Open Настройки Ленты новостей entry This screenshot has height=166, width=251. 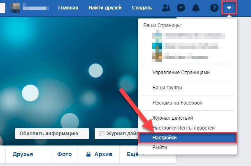[188, 128]
